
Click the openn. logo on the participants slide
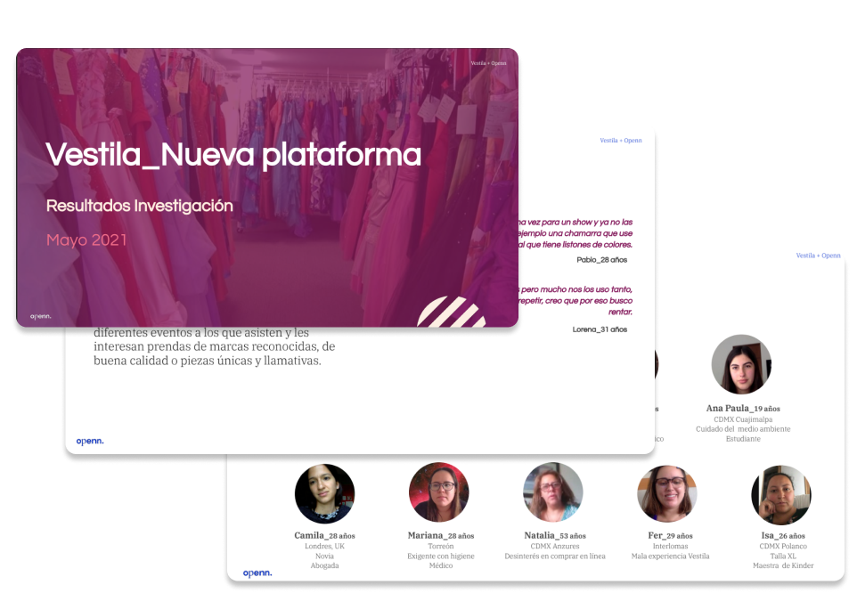(257, 573)
